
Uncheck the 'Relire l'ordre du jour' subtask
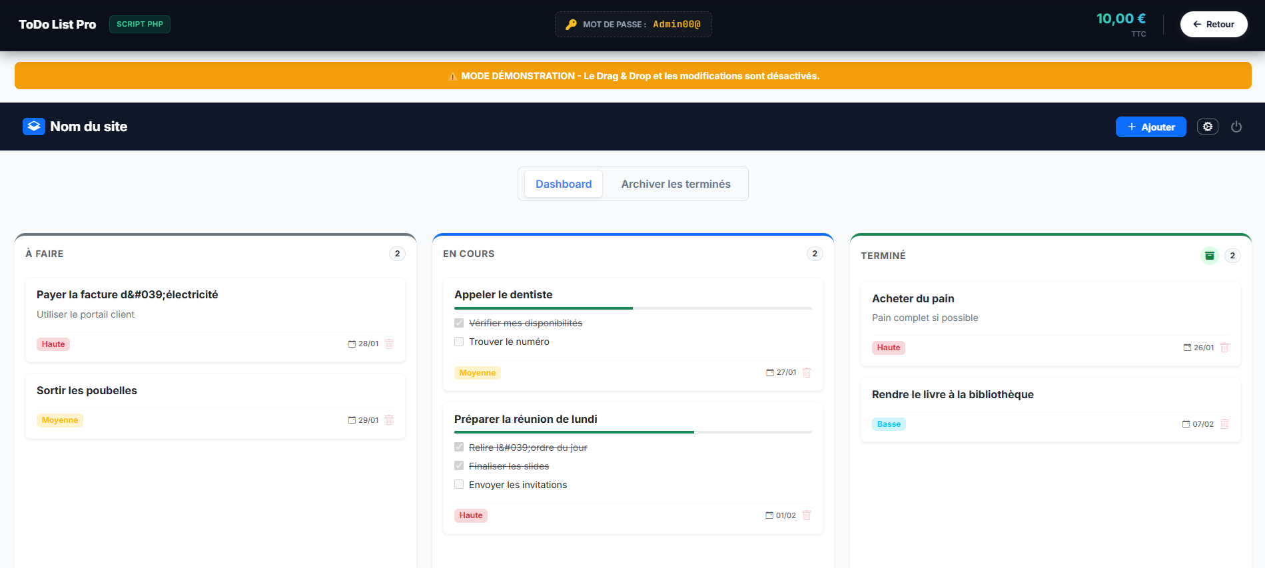pos(459,447)
